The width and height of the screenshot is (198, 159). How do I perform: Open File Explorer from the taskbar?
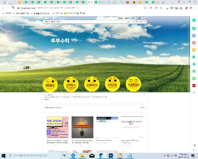(x=82, y=156)
